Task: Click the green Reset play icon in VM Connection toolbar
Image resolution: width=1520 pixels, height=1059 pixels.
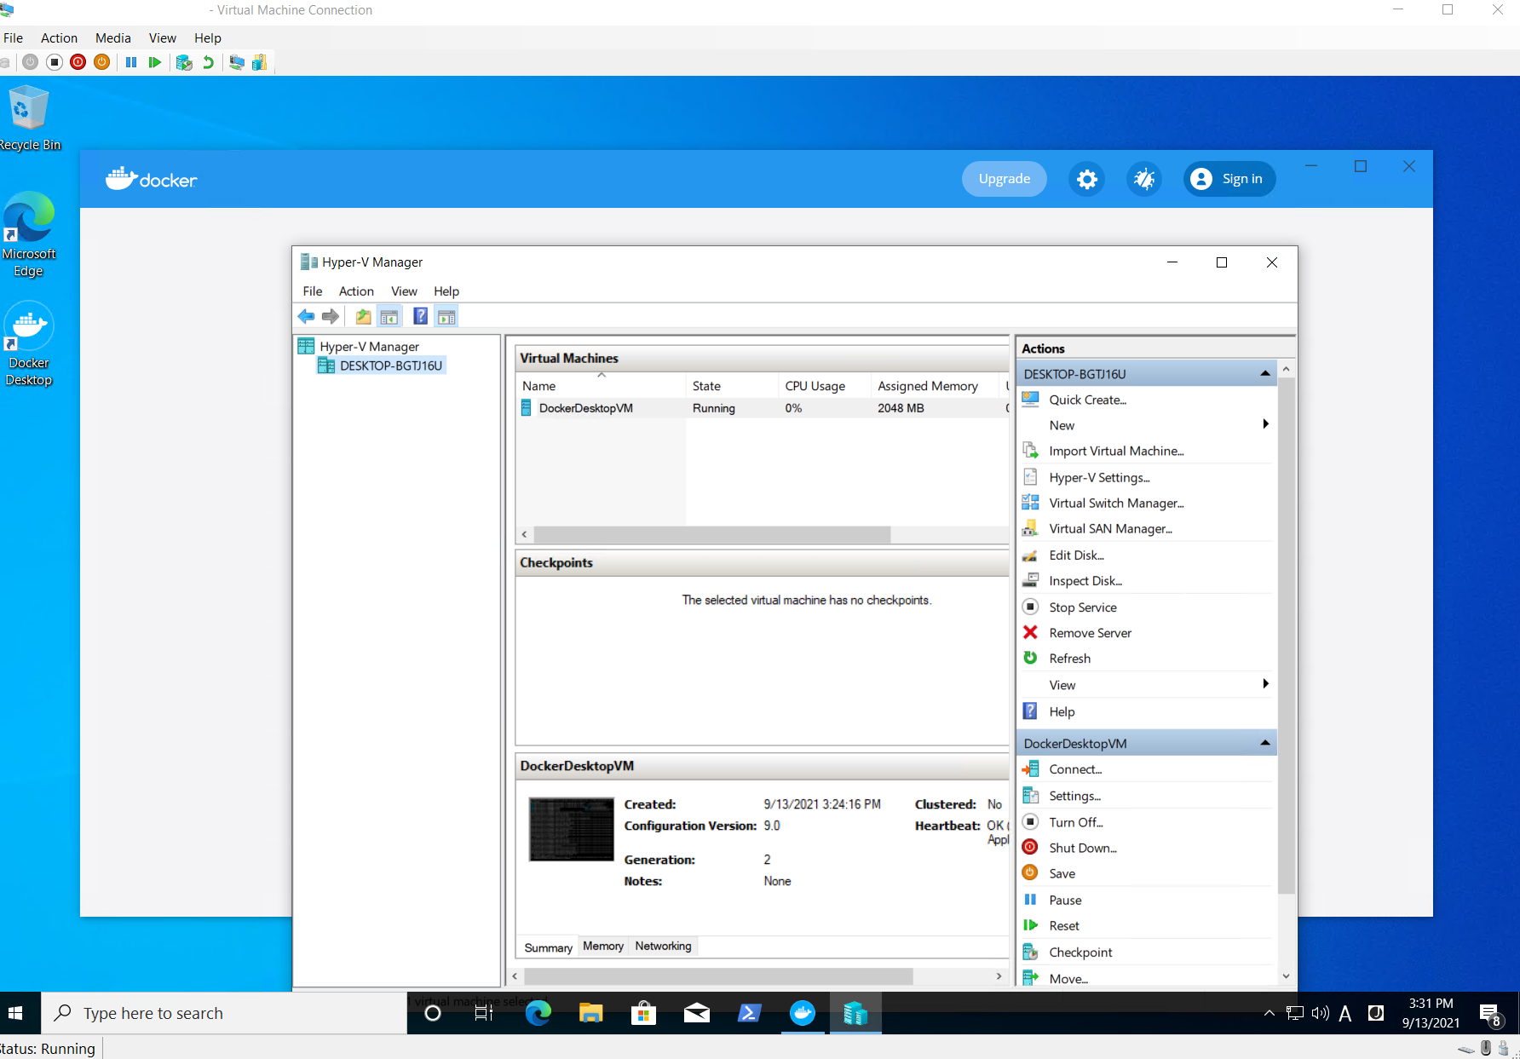Action: (x=155, y=62)
